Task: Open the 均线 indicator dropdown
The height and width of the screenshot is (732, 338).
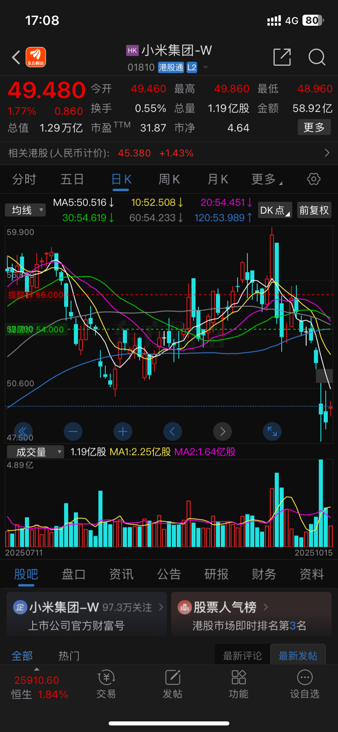Action: pyautogui.click(x=25, y=210)
